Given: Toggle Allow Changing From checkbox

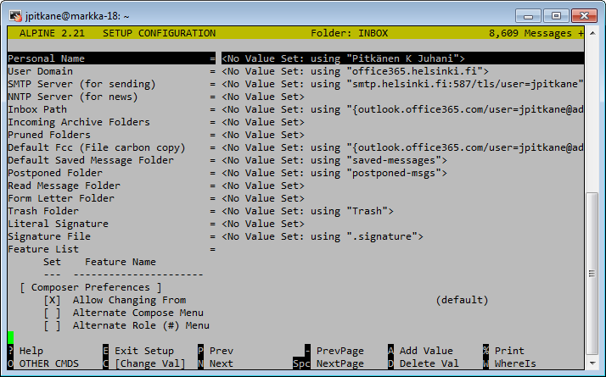Looking at the screenshot, I should 52,300.
